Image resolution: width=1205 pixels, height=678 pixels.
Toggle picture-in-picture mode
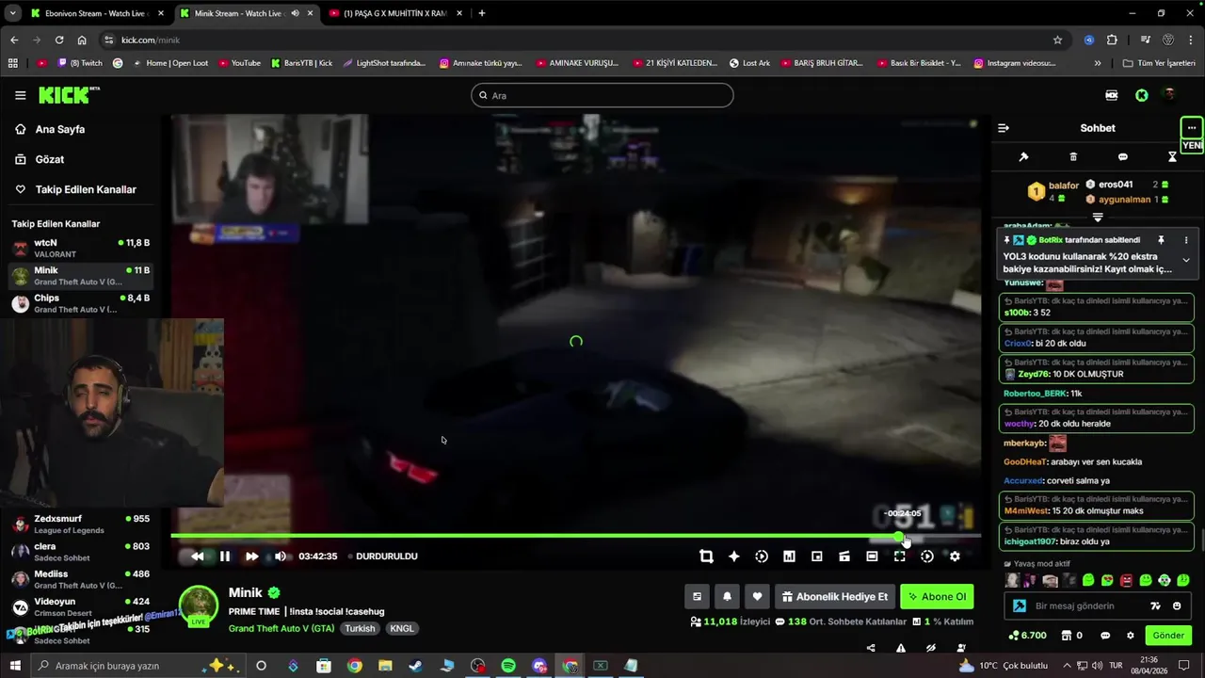pos(816,557)
